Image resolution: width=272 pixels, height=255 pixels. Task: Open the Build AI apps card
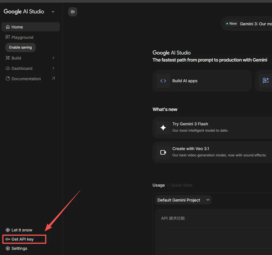(x=202, y=81)
